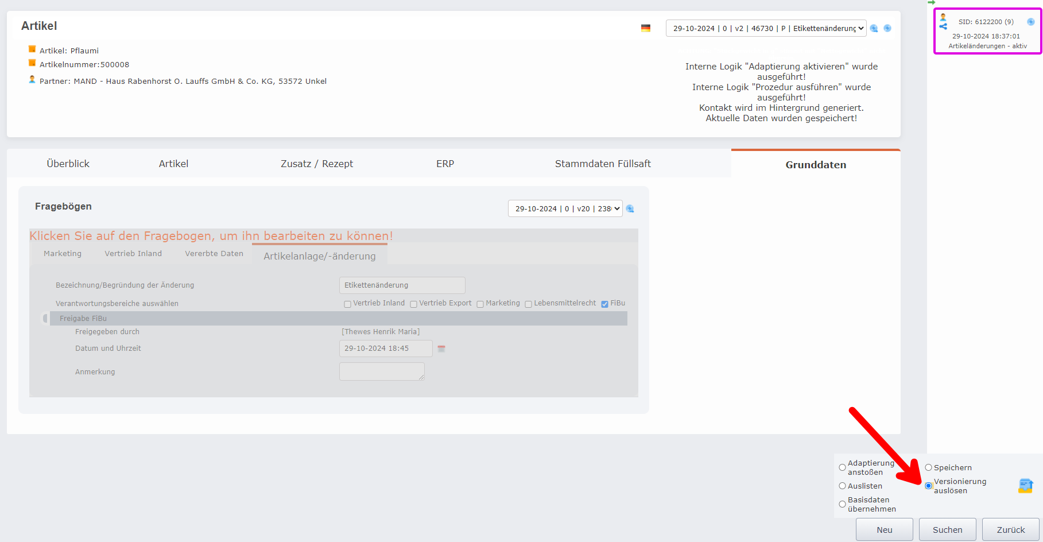Screen dimensions: 1043x542
Task: Select the Auslisten radio button
Action: pyautogui.click(x=842, y=486)
